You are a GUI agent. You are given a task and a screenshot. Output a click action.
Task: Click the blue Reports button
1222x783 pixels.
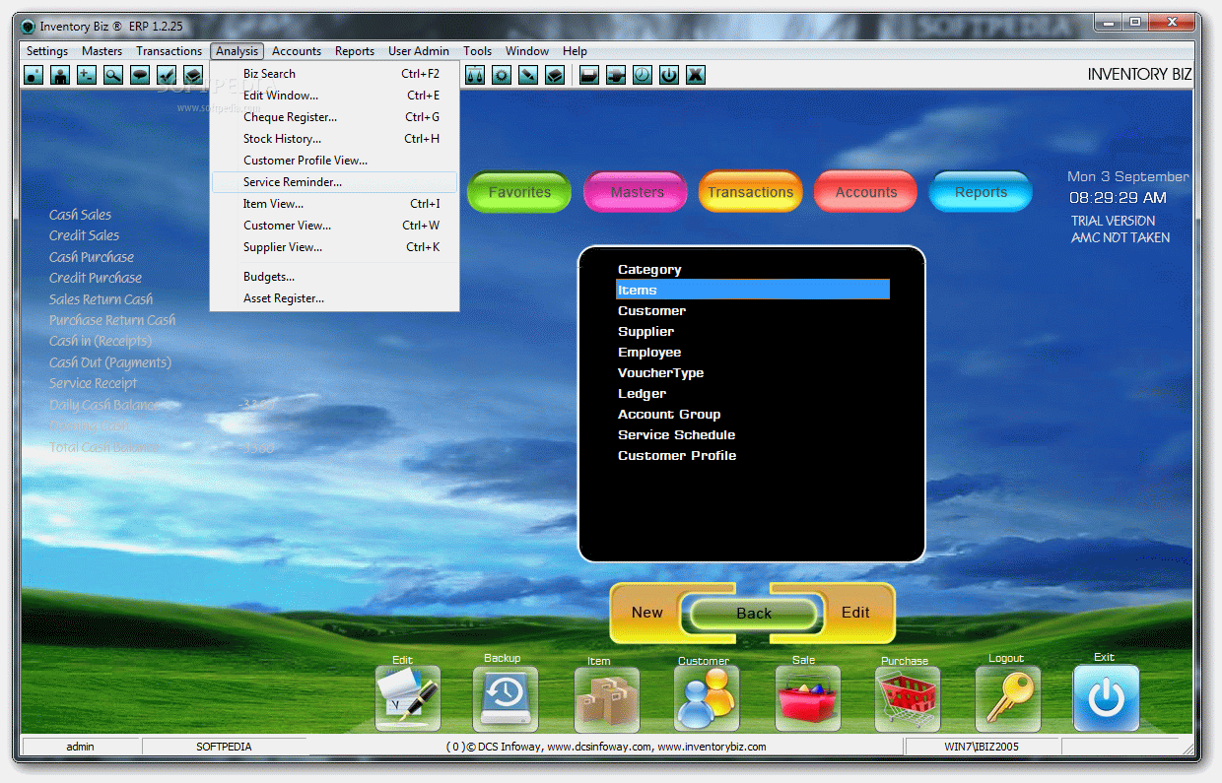[981, 192]
